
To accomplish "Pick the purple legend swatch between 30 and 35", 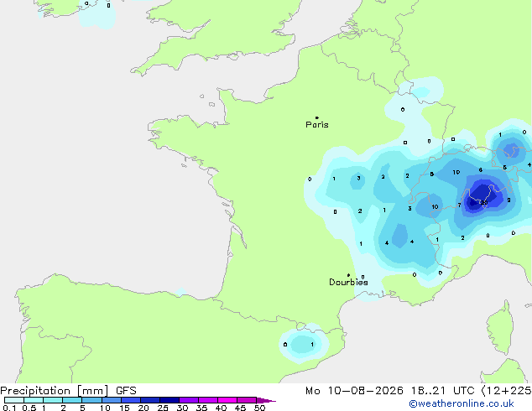I will (189, 400).
